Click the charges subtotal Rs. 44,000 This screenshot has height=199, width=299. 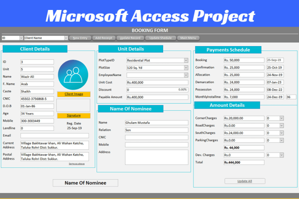point(244,147)
